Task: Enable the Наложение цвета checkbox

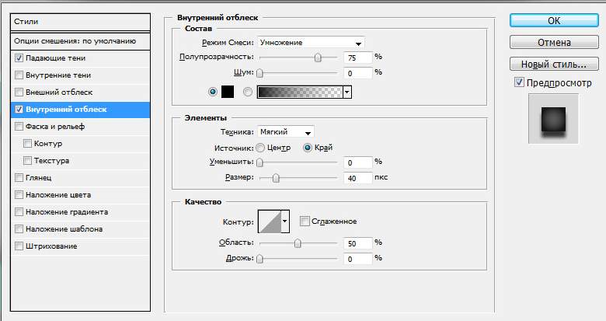Action: tap(19, 195)
